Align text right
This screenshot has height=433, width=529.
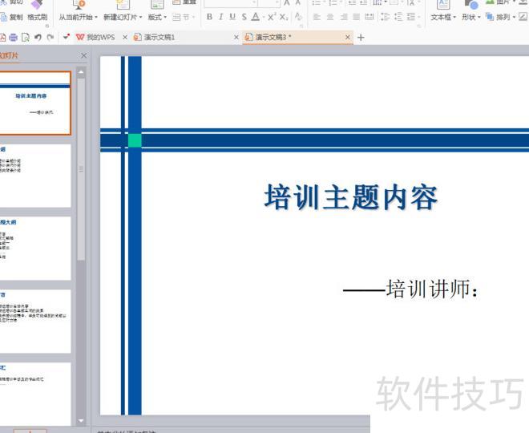point(344,17)
